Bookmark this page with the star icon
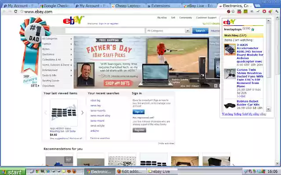 point(233,12)
